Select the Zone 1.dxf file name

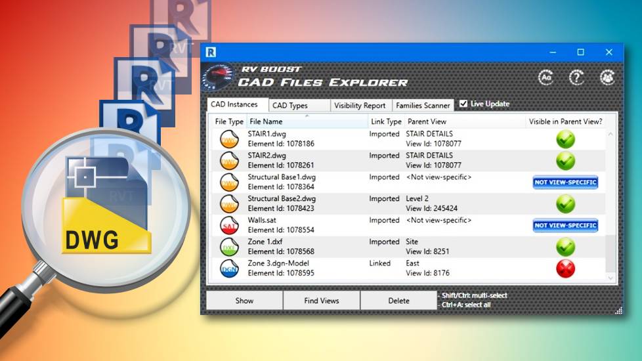pos(265,242)
